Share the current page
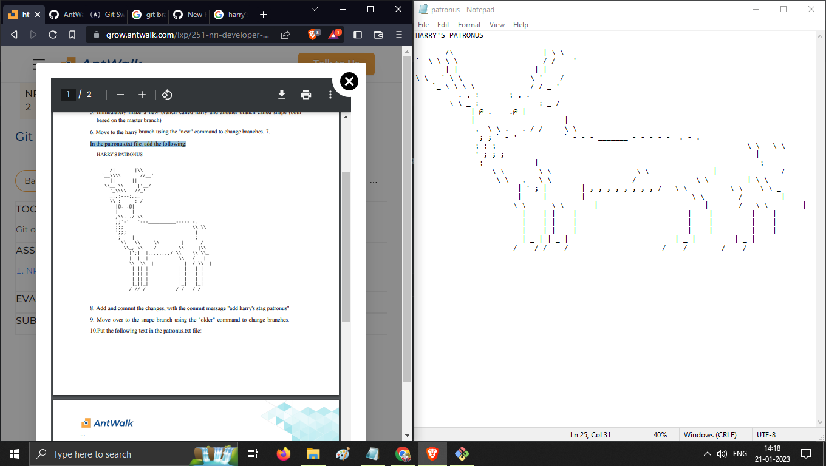 click(x=285, y=35)
